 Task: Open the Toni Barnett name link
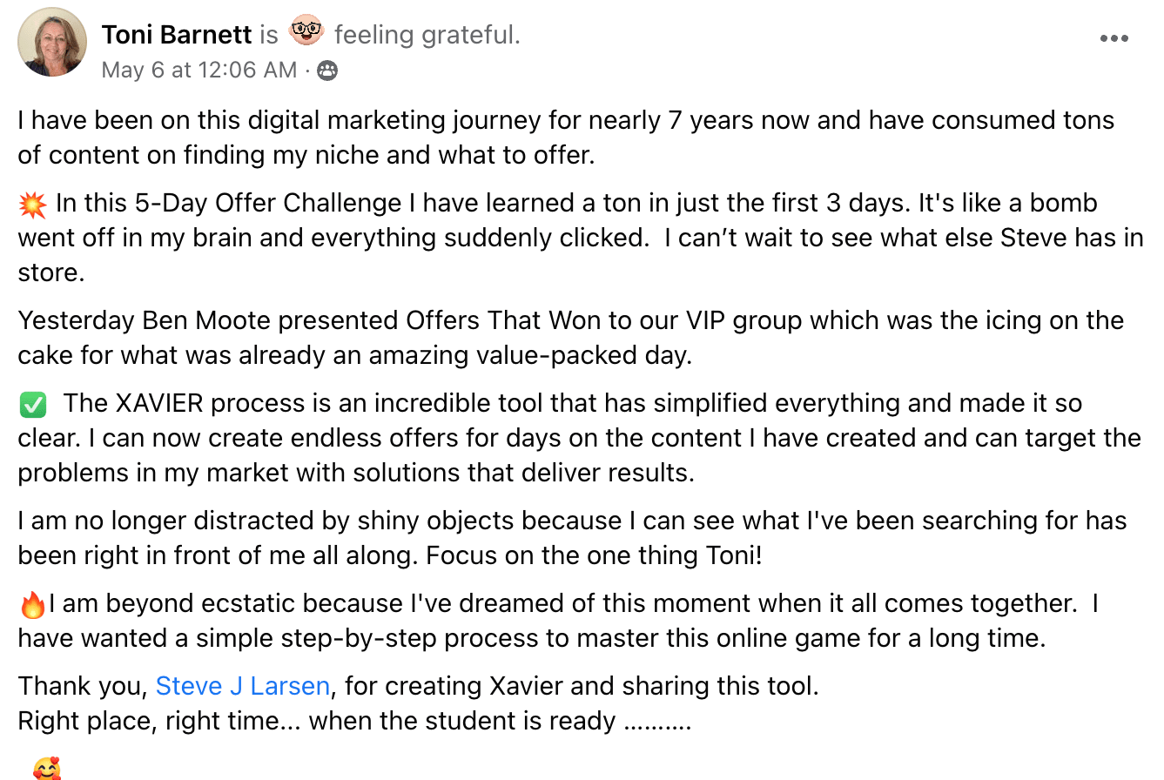tap(177, 35)
